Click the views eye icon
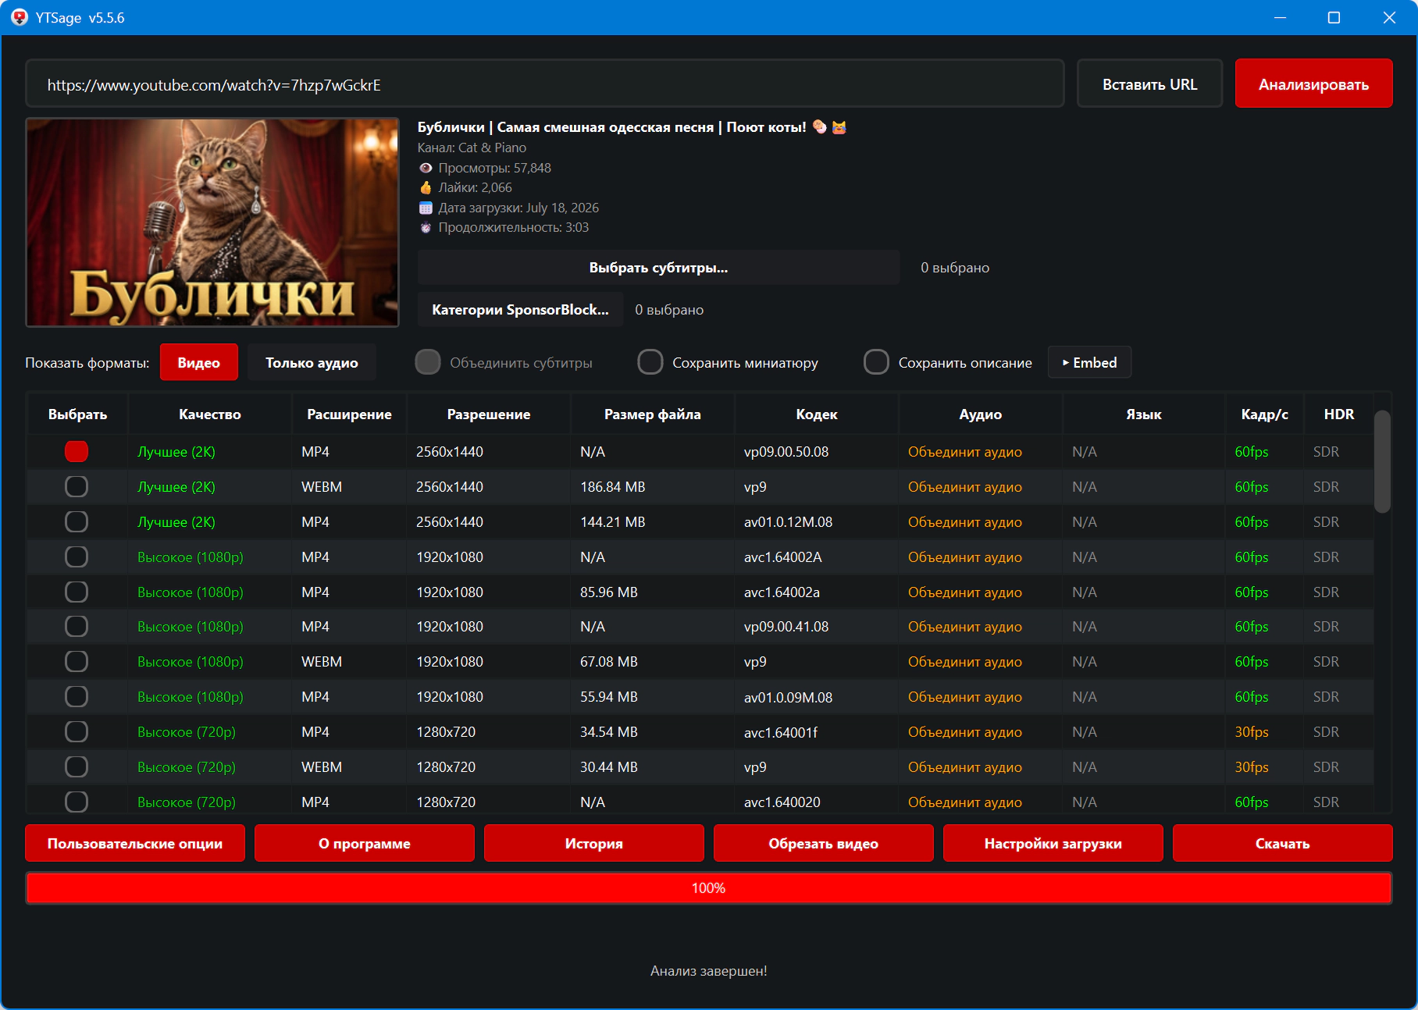 [x=426, y=168]
